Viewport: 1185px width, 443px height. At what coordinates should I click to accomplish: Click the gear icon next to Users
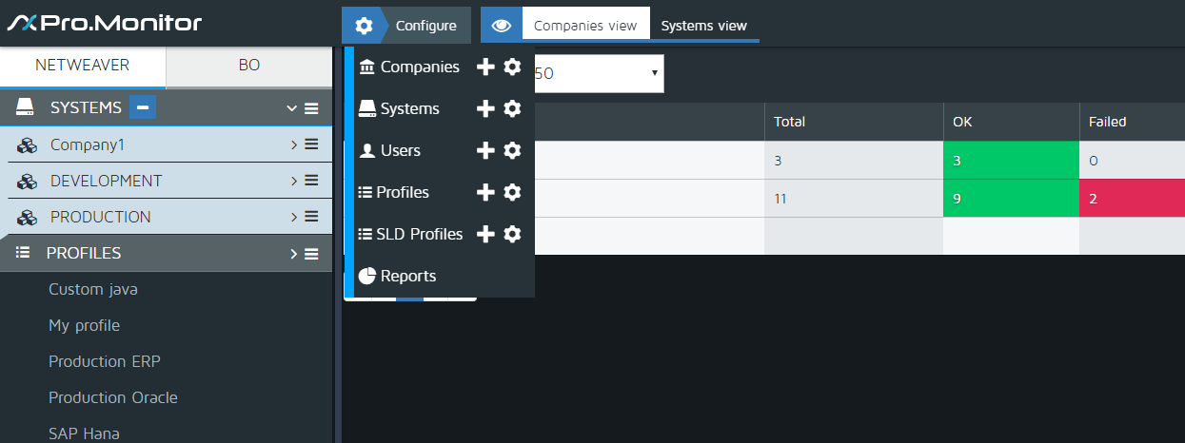(512, 151)
